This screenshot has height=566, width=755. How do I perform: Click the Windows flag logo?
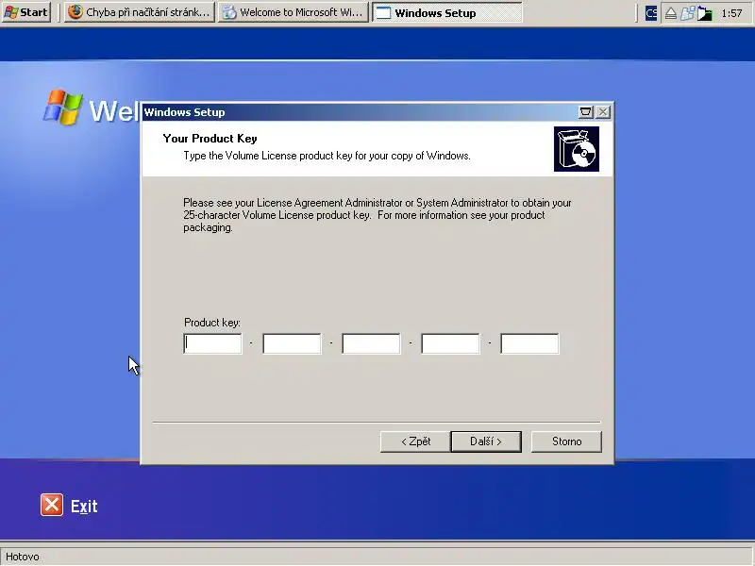(x=63, y=107)
